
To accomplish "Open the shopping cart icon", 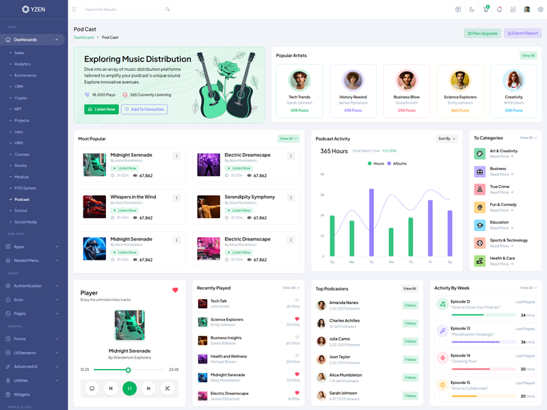I will [x=486, y=10].
